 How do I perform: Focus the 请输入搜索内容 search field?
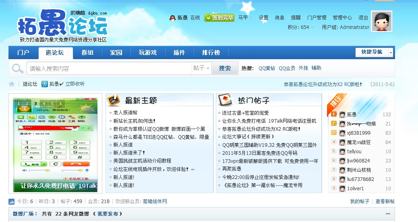point(109,68)
